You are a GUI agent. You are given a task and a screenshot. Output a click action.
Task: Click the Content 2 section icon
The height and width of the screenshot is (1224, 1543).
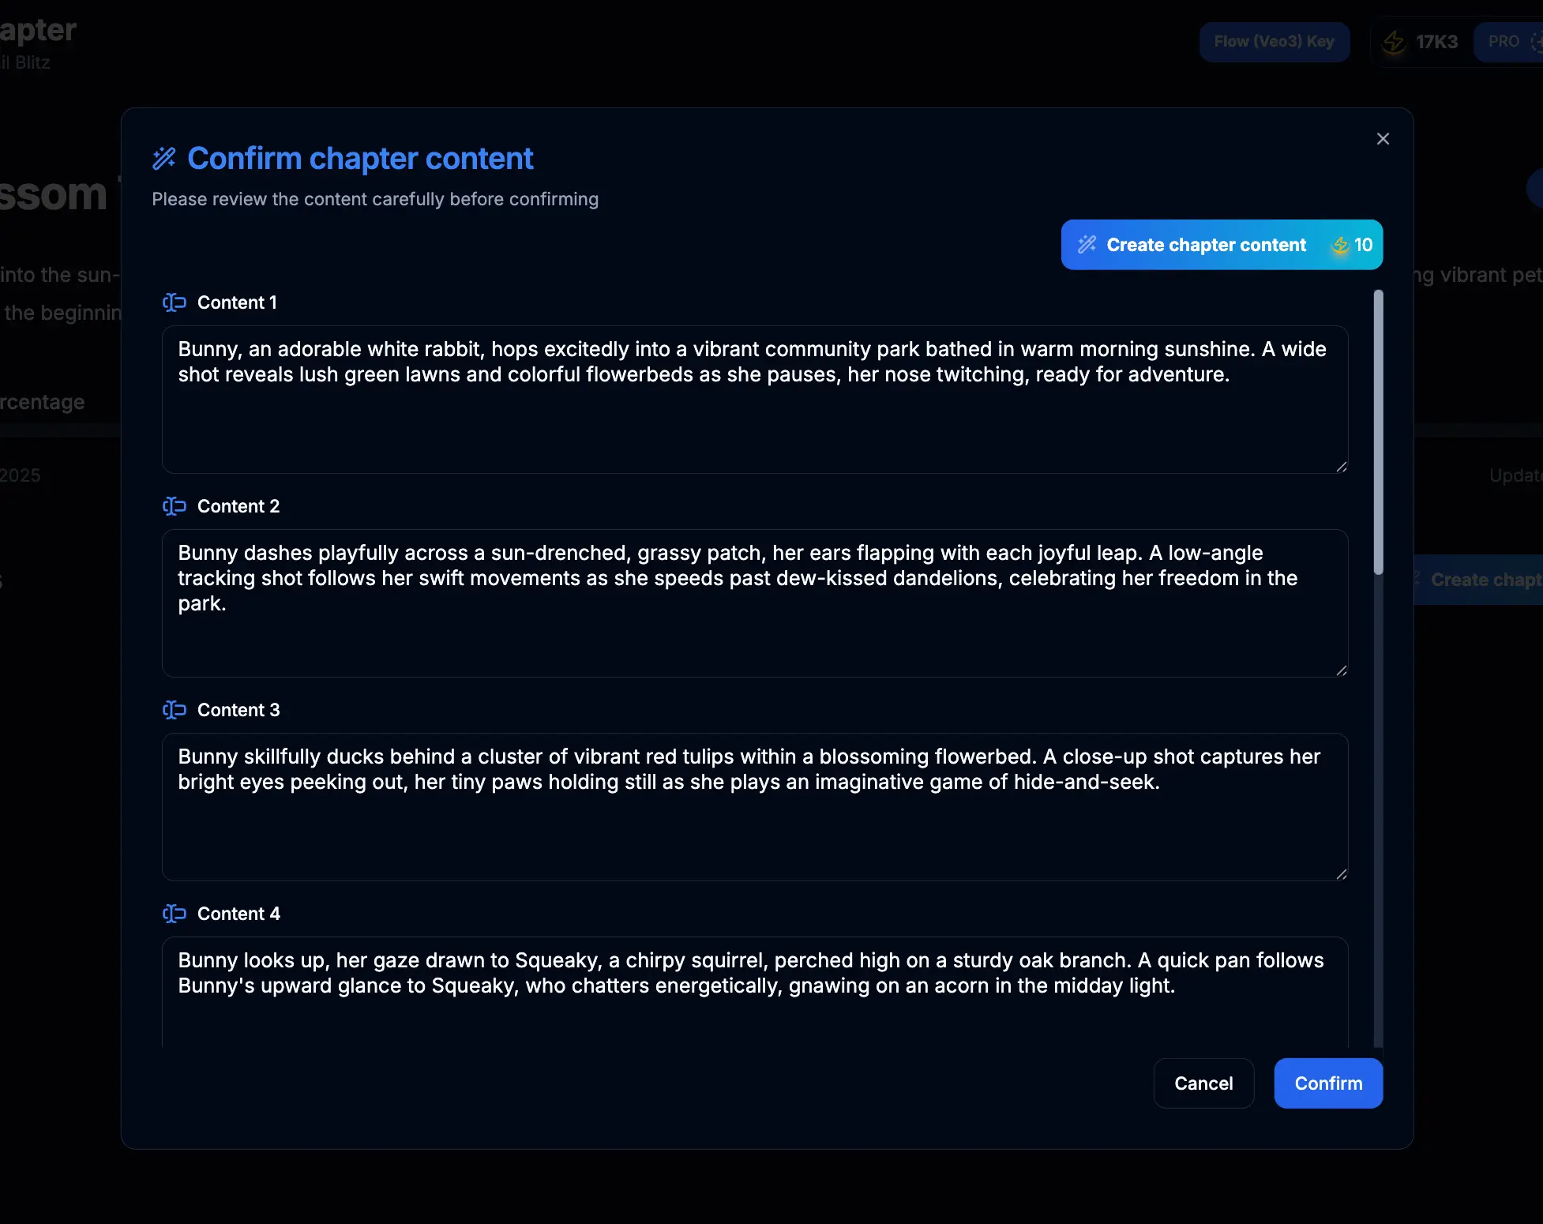pos(174,506)
